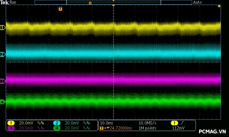
Task: Select the magenta channel 3 badge in readout
Action: pos(11,128)
